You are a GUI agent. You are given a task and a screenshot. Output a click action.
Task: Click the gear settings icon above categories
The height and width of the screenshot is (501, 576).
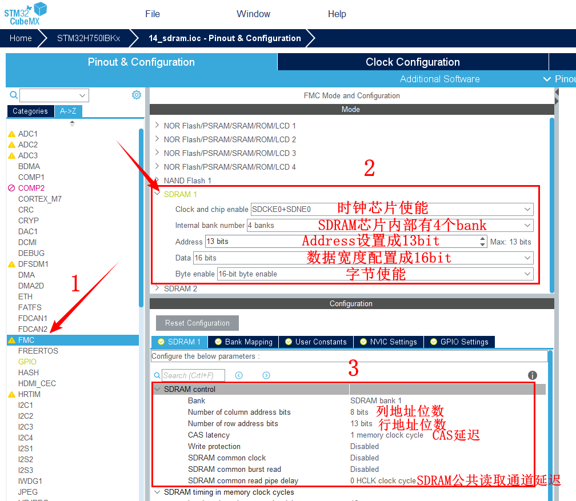(137, 95)
